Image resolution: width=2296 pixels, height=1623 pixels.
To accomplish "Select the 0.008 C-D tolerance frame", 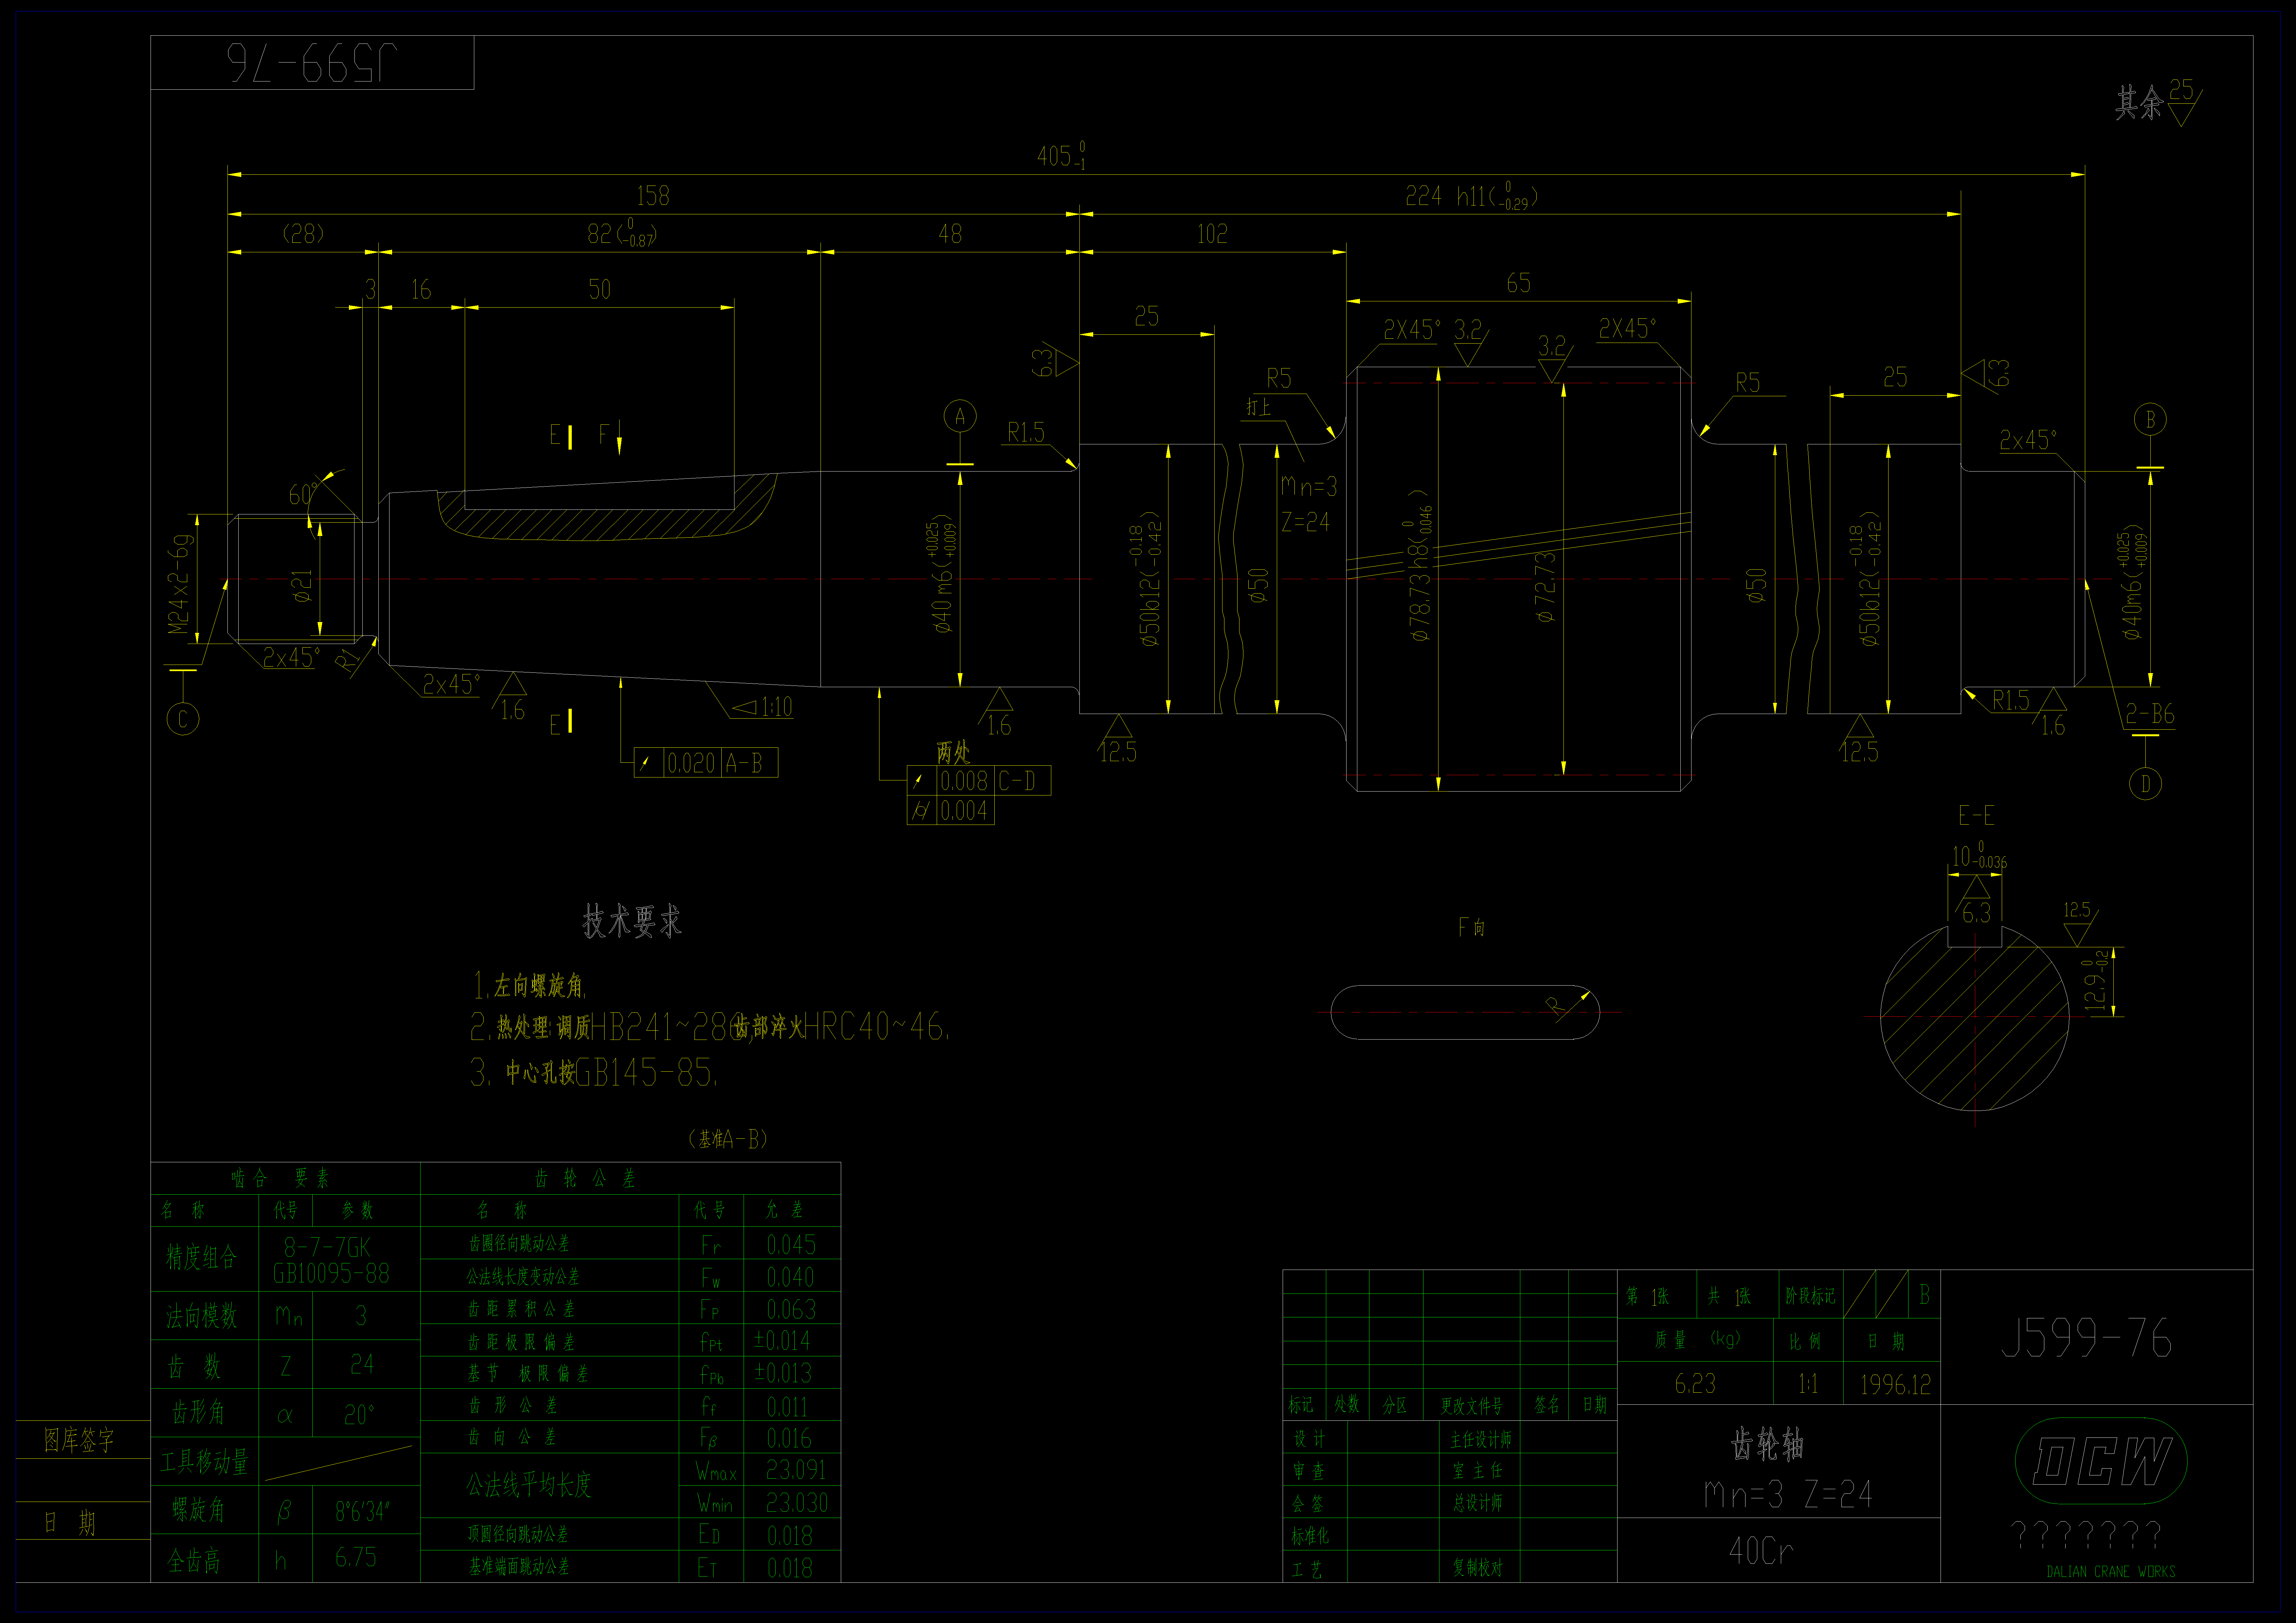I will (x=979, y=781).
